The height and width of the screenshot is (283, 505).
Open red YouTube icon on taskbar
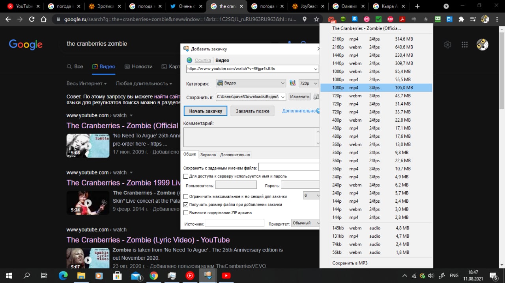click(226, 276)
